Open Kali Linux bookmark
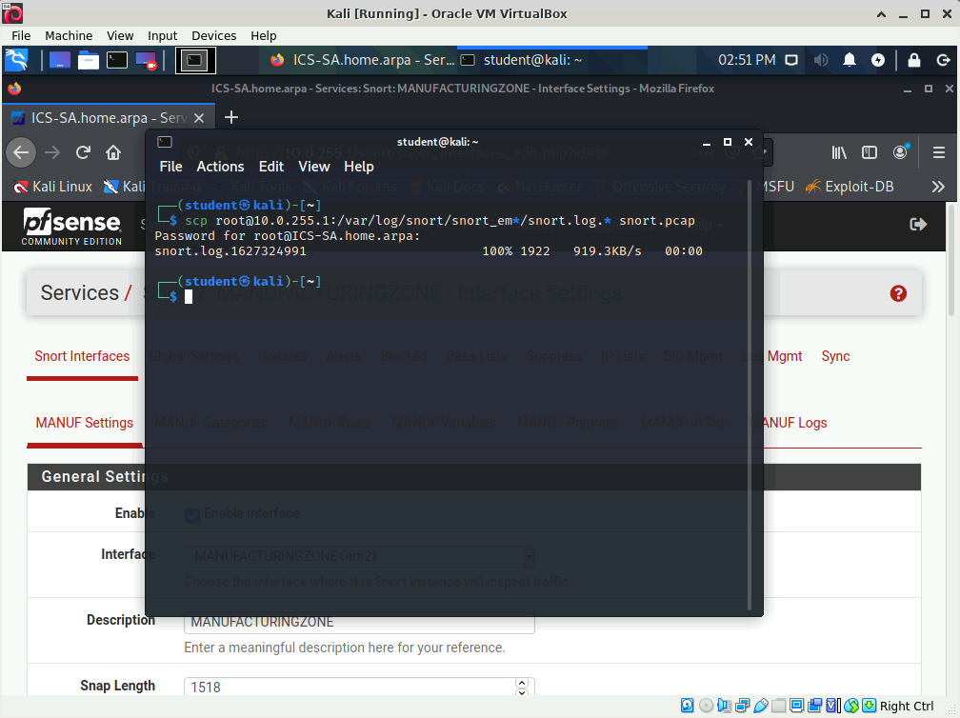 (x=52, y=187)
